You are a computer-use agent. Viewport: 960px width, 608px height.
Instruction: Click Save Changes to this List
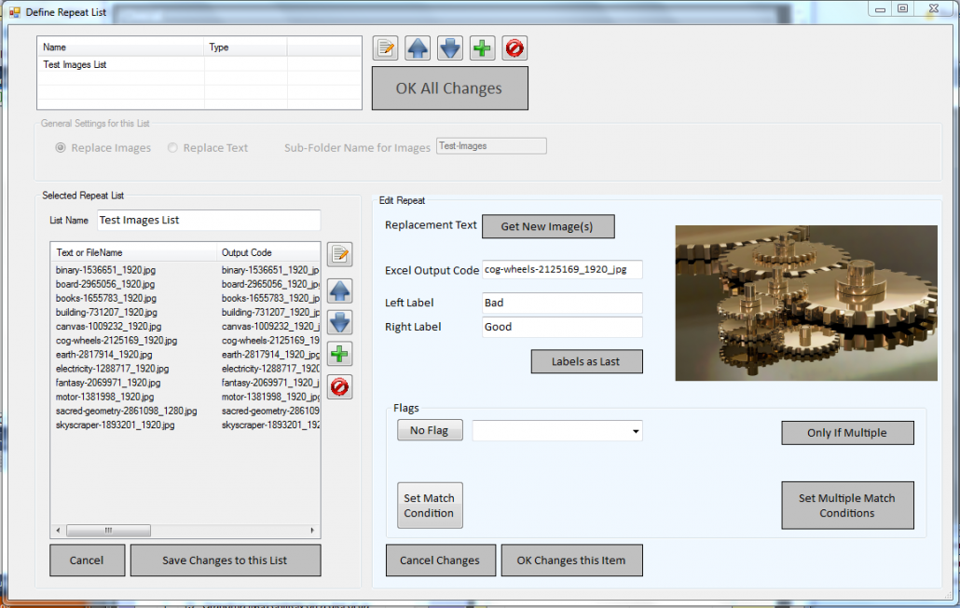click(x=225, y=561)
